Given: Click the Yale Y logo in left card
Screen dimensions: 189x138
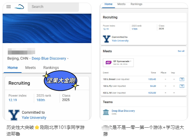Looking at the screenshot, I should tap(14, 115).
